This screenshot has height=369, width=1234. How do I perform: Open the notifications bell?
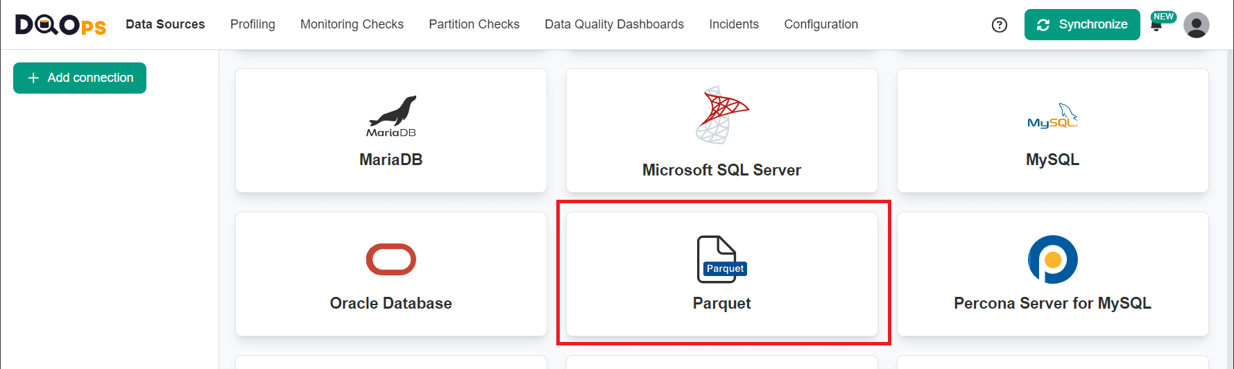(1156, 26)
